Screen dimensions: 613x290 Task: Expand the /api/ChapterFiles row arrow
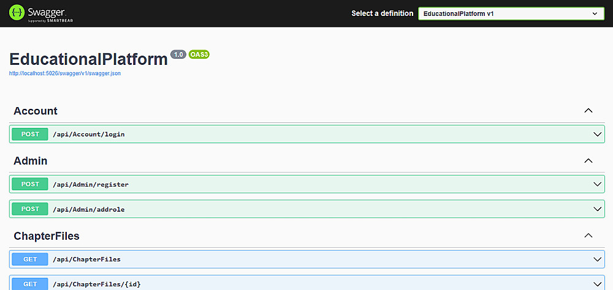[598, 259]
